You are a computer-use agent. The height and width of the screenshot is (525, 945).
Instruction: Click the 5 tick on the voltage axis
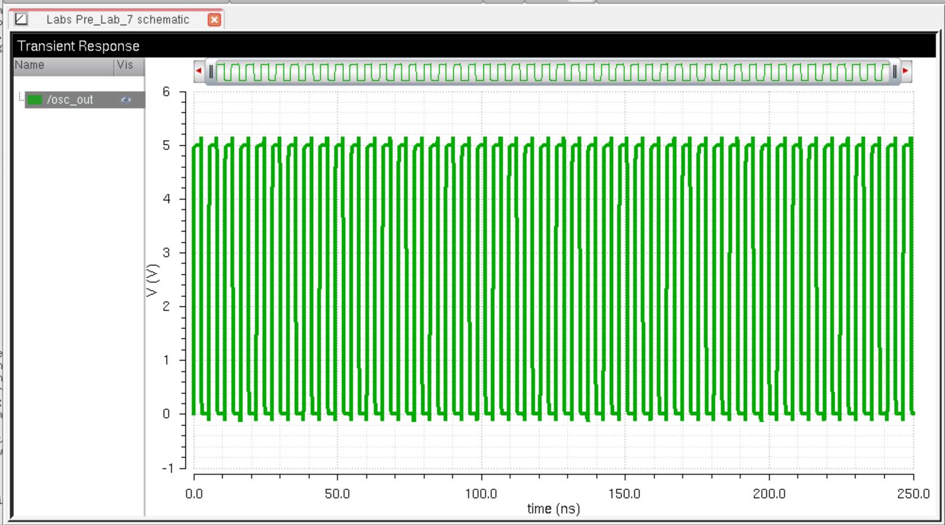[x=166, y=146]
